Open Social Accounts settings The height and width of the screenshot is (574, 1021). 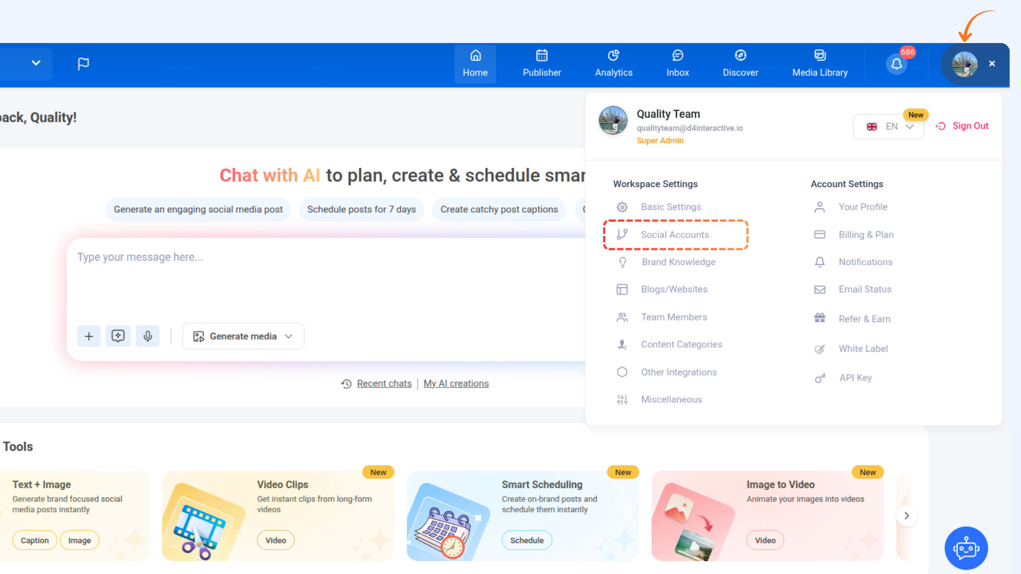[675, 235]
